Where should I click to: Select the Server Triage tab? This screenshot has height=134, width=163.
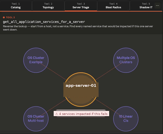tap(81, 6)
